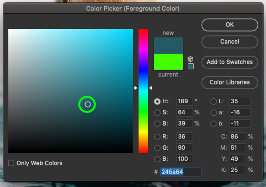Open Color Libraries
Viewport: 266px width, 187px height.
point(229,82)
